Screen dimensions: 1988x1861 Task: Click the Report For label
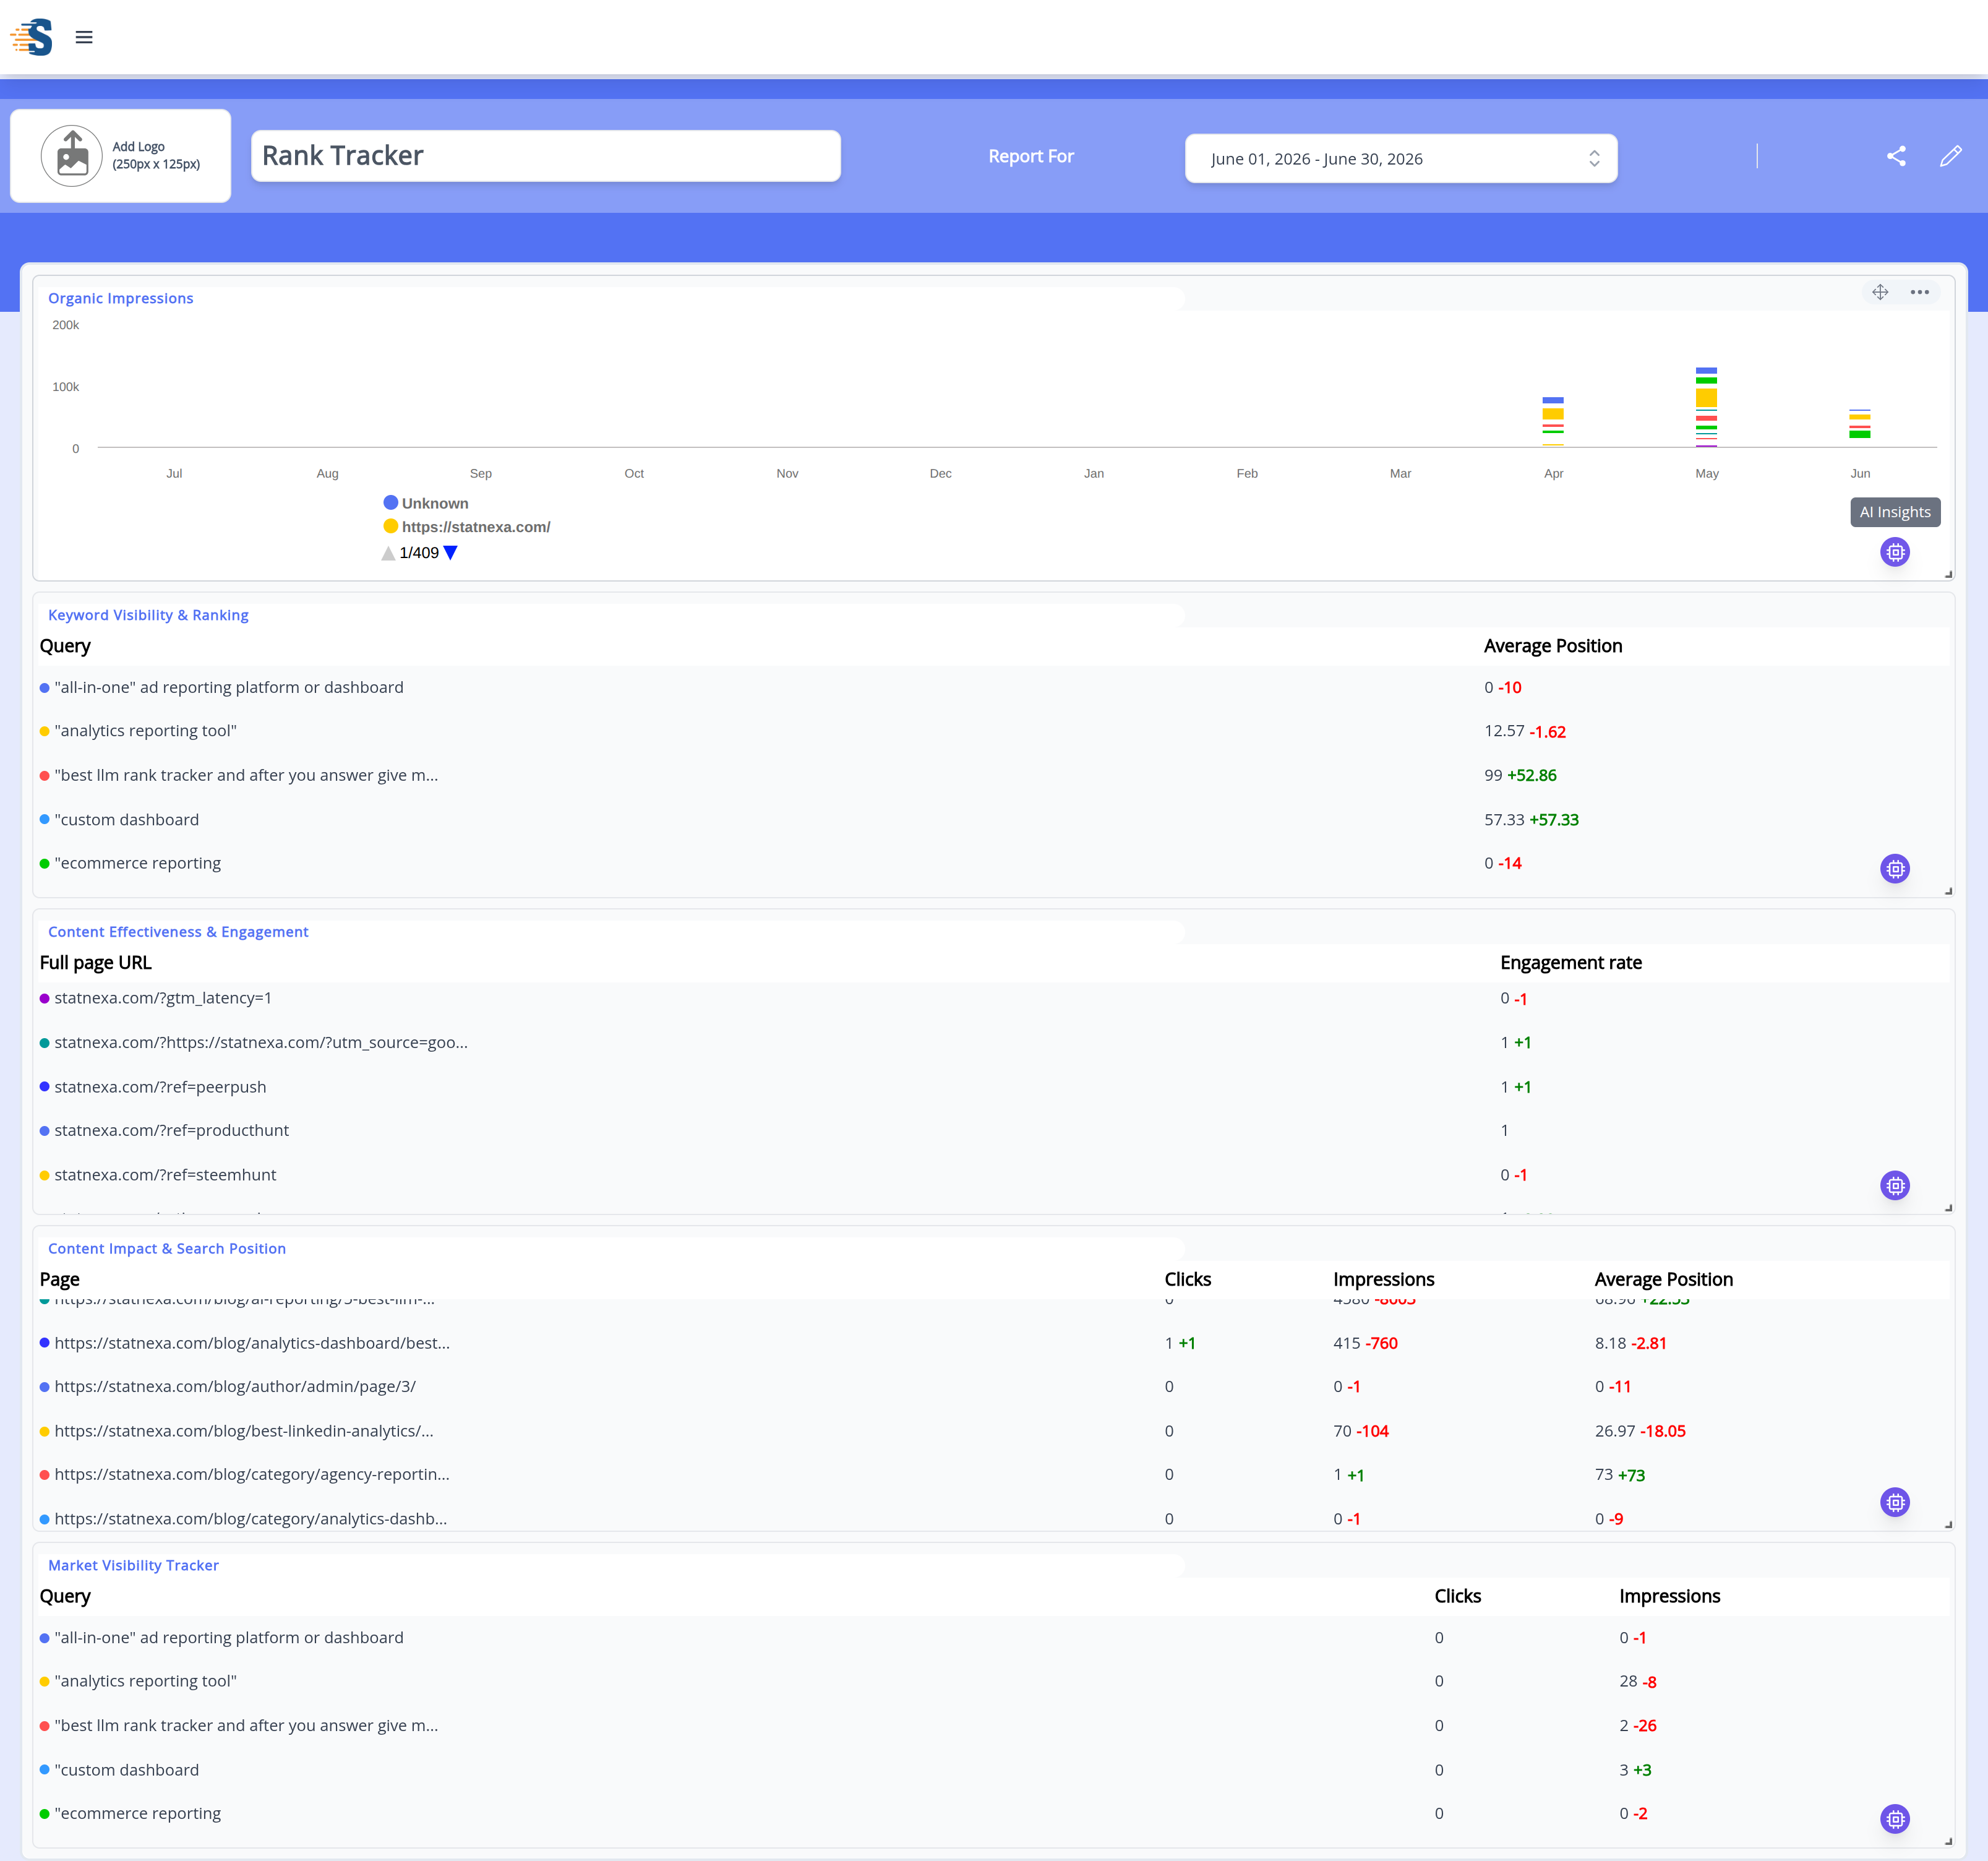pos(1031,156)
